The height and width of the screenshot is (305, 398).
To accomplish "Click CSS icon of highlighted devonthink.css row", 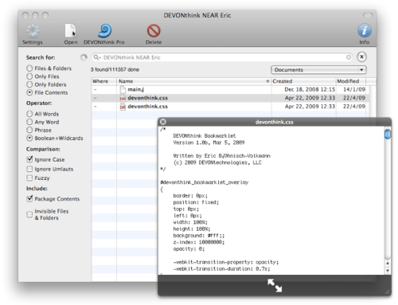I will point(123,98).
